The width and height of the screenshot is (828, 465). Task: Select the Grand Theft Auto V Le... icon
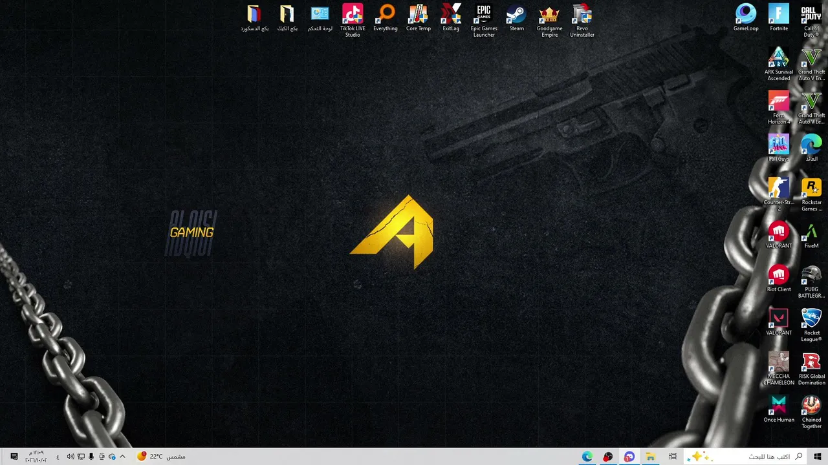811,107
